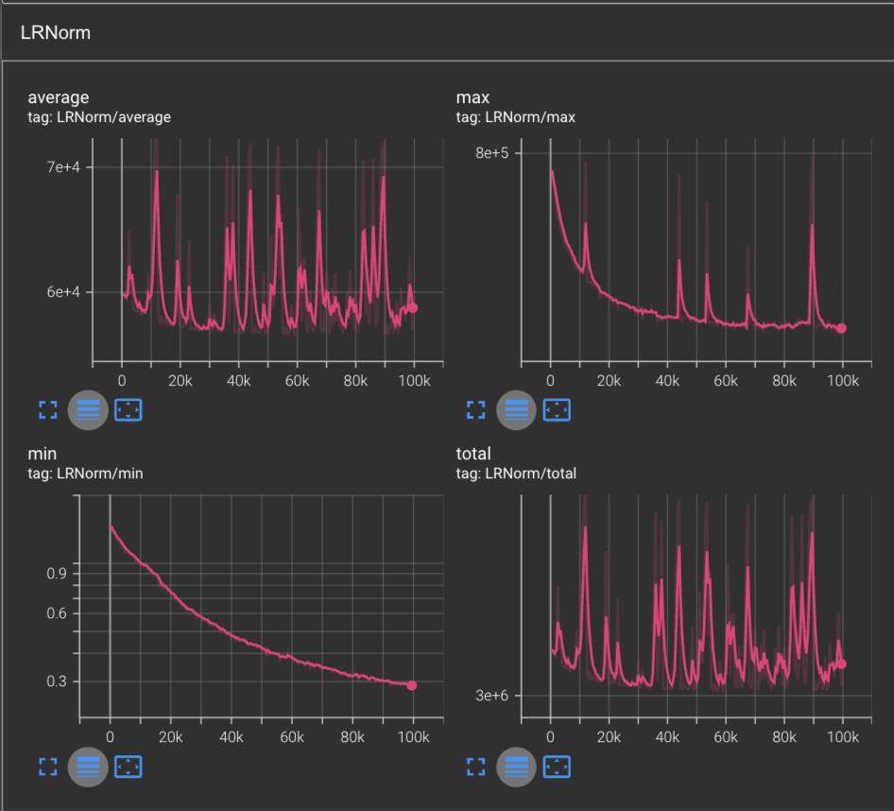Click the endpoint dot on min curve
The width and height of the screenshot is (894, 811).
(x=412, y=685)
